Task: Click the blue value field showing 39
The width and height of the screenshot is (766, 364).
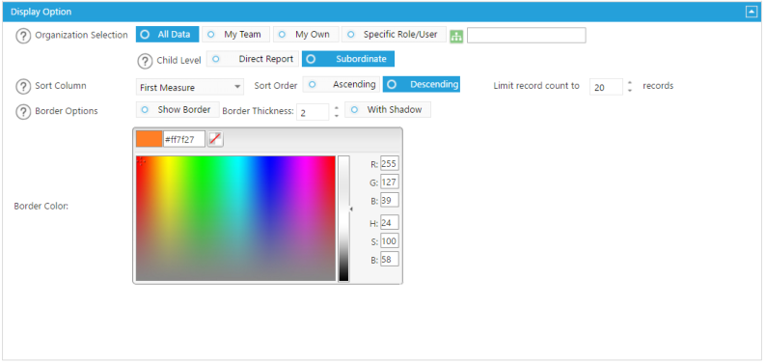Action: point(390,200)
